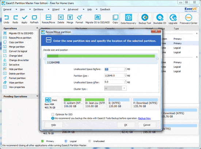
Task: Open the View menu dropdown arrow
Action: pyautogui.click(x=30, y=10)
